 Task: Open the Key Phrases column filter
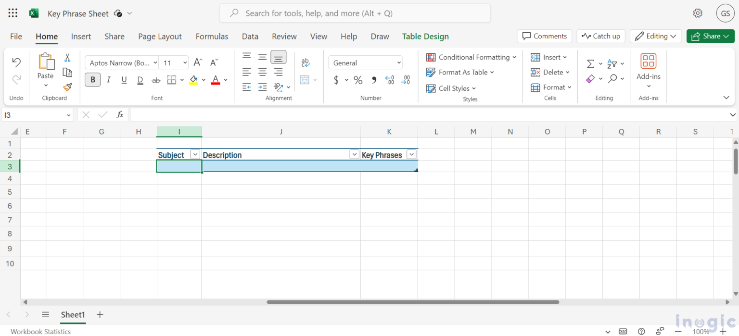pos(411,154)
